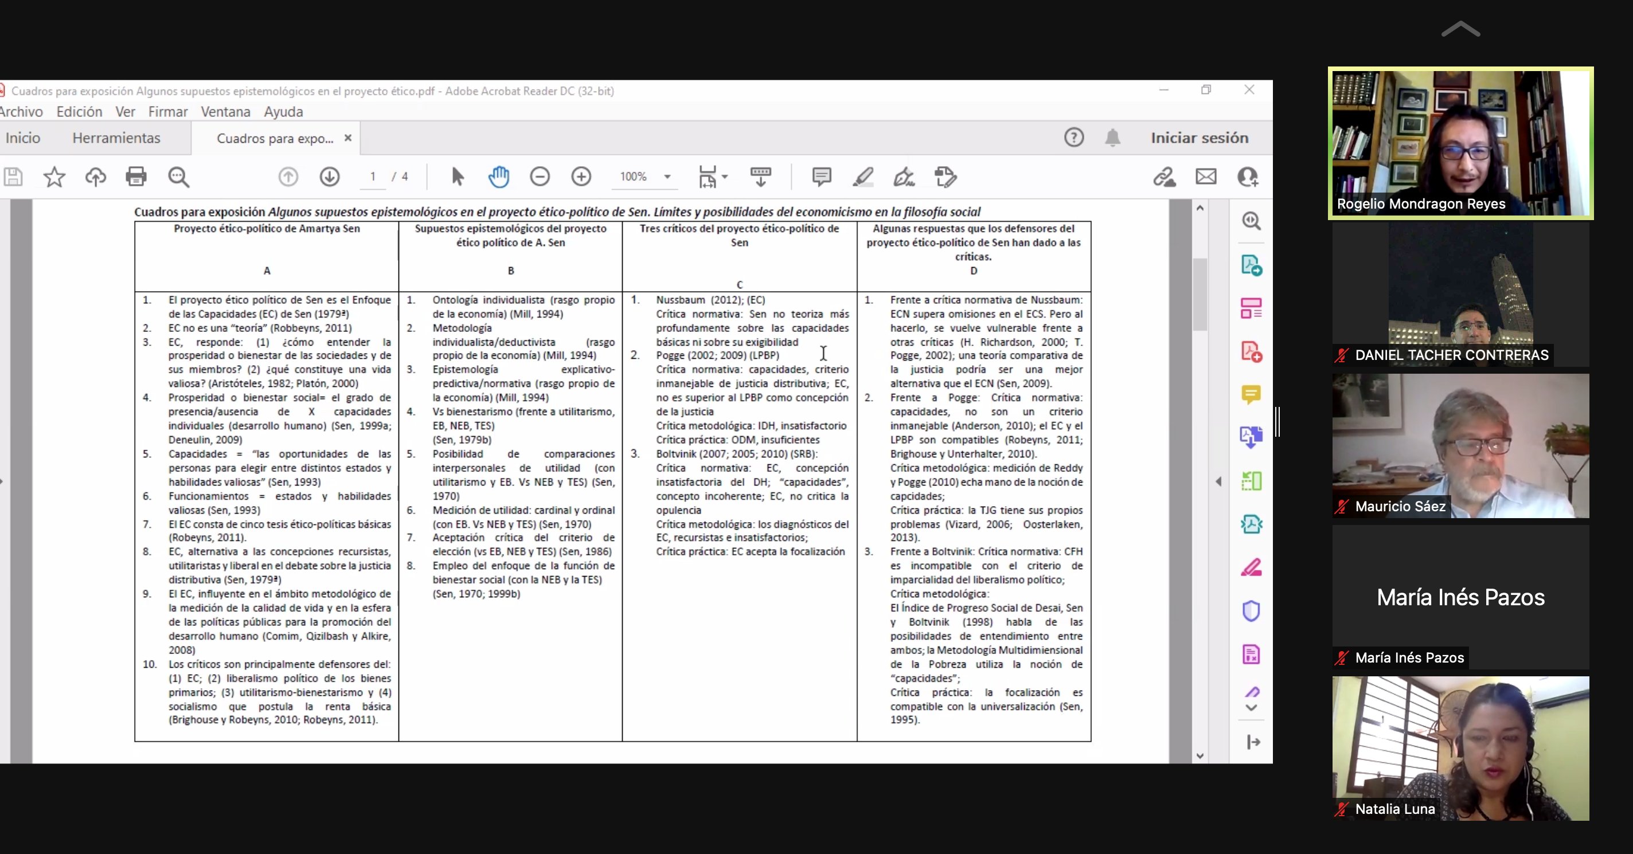Switch to Inicio tab
The width and height of the screenshot is (1633, 854).
pos(23,138)
